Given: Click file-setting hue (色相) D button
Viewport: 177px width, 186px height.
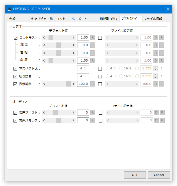Looking at the screenshot, I should pyautogui.click(x=156, y=53).
